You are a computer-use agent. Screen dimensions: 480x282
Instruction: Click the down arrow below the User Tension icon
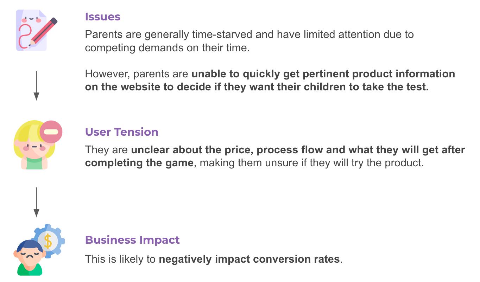pyautogui.click(x=36, y=202)
